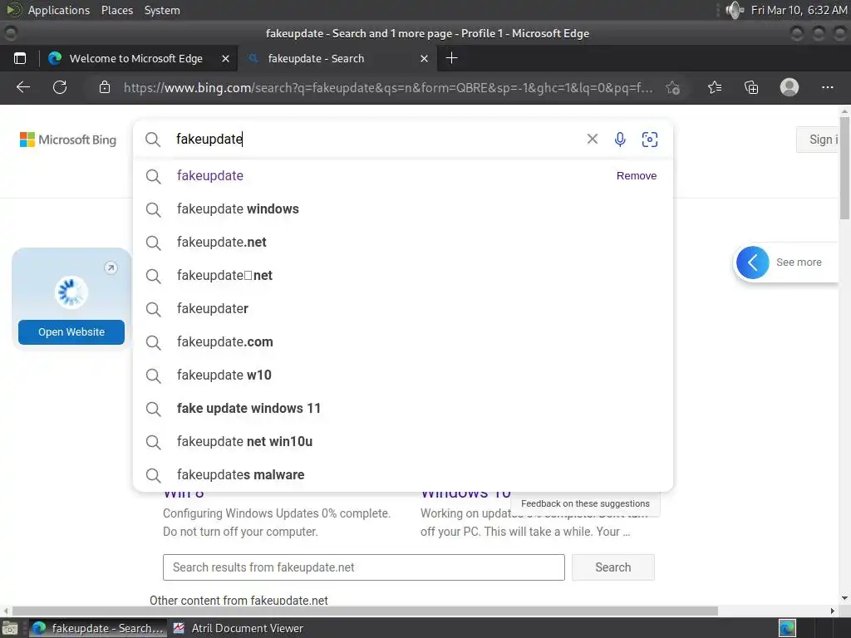Click Search button beside fakeupdate.net field

pyautogui.click(x=612, y=567)
